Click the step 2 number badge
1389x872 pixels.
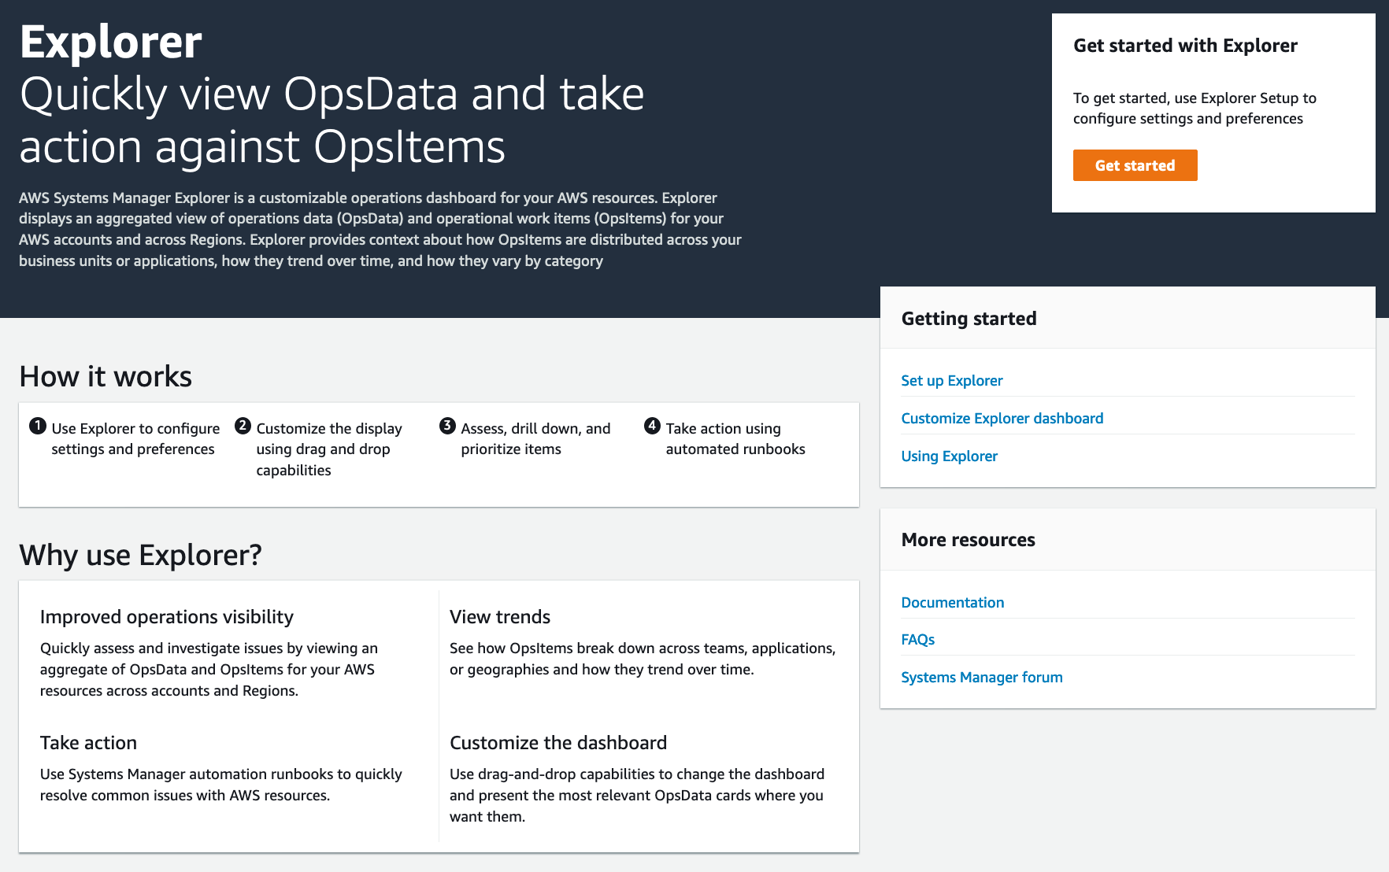click(243, 427)
